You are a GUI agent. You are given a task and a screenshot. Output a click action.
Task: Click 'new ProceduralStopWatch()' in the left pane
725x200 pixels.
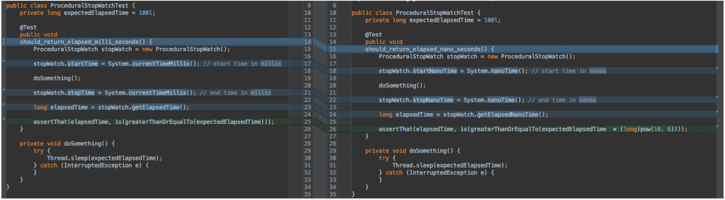tap(184, 49)
